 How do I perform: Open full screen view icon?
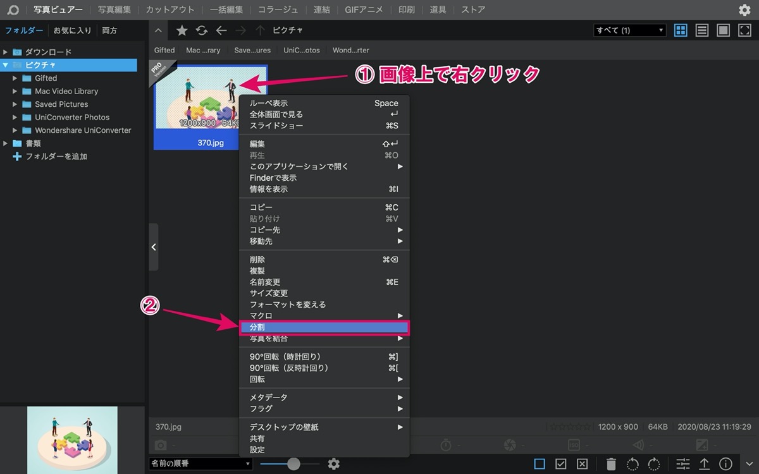click(x=744, y=30)
